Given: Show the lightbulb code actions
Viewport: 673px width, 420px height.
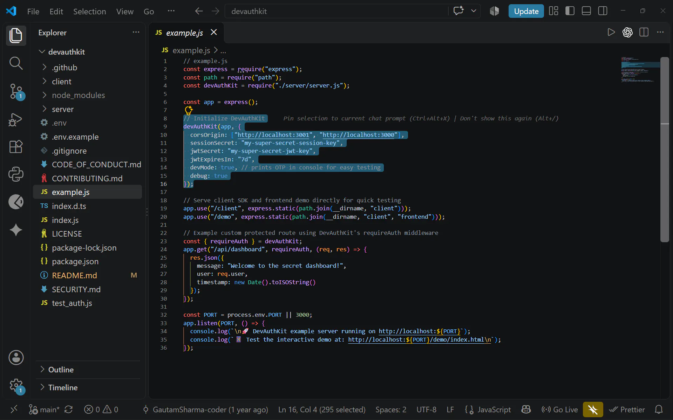Looking at the screenshot, I should (x=189, y=110).
